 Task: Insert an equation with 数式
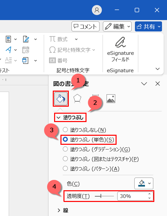tap(58, 39)
